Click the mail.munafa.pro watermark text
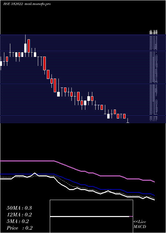Viewport: 166px width, 233px height. click(x=38, y=4)
